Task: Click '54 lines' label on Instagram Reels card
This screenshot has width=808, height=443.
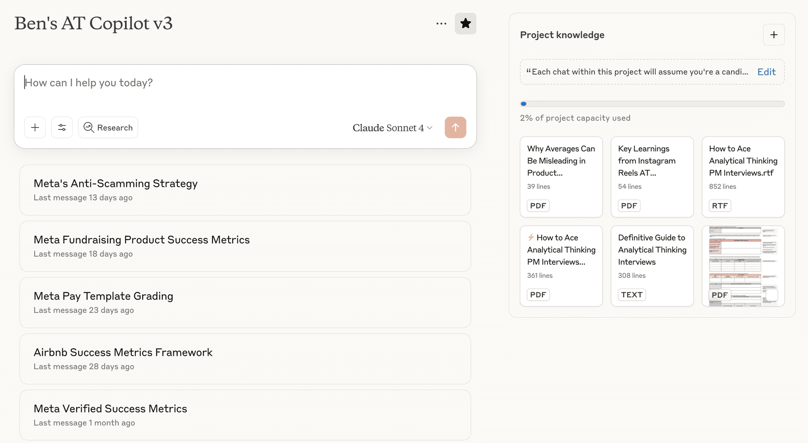Action: click(630, 187)
